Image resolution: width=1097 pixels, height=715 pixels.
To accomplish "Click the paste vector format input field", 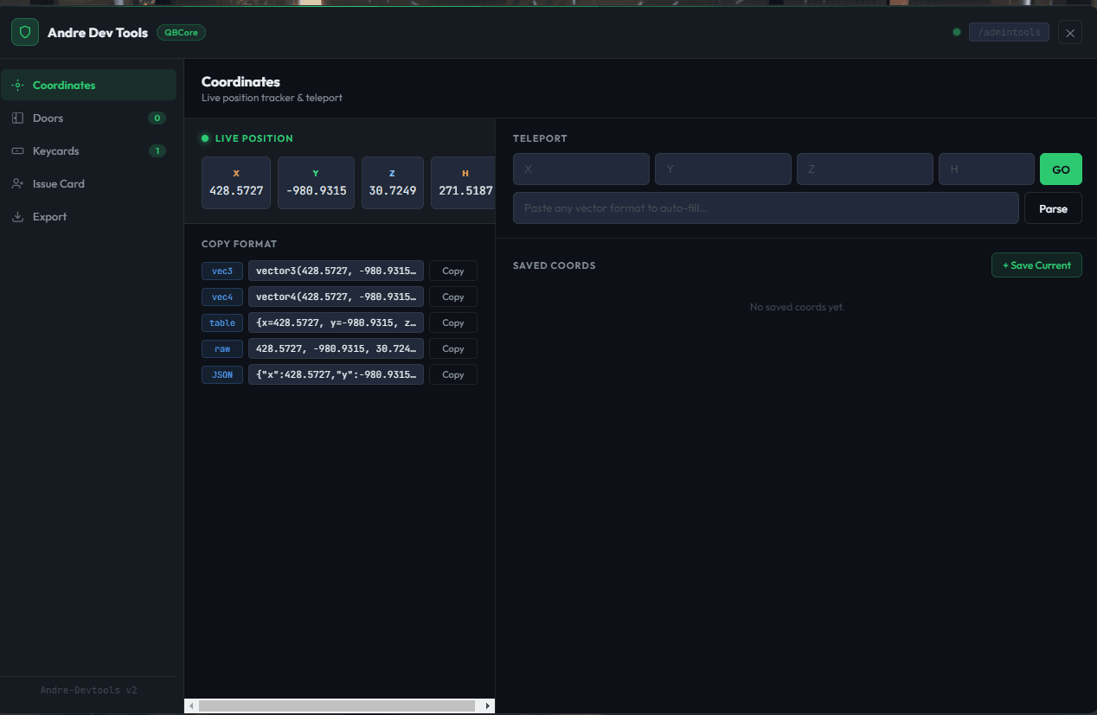I will [x=766, y=208].
